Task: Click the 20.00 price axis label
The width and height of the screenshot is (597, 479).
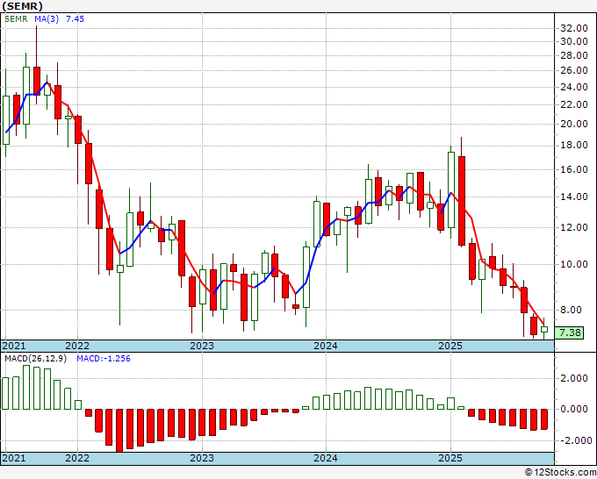Action: [574, 124]
